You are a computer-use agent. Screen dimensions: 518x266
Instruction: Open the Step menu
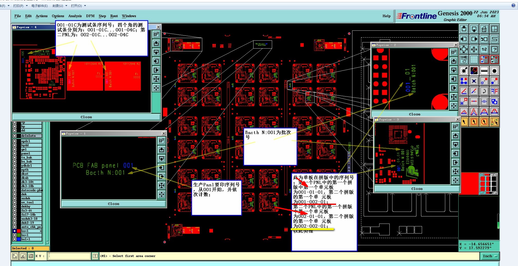click(x=102, y=16)
